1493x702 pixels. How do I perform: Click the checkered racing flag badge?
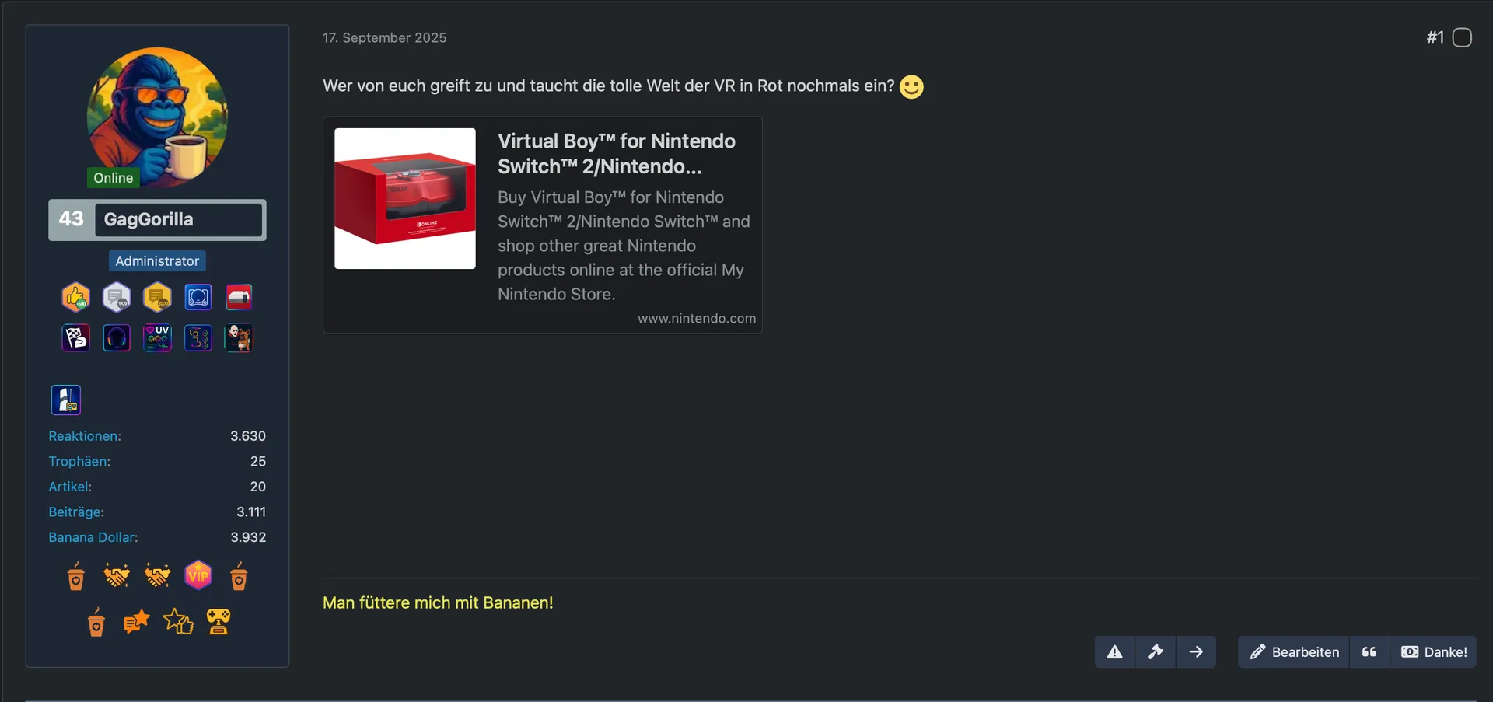coord(75,338)
